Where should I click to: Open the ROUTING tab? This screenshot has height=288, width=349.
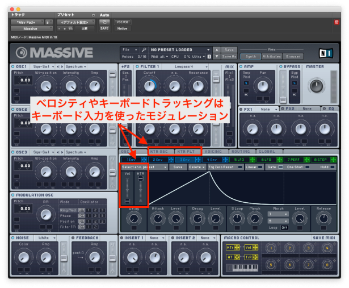(241, 152)
